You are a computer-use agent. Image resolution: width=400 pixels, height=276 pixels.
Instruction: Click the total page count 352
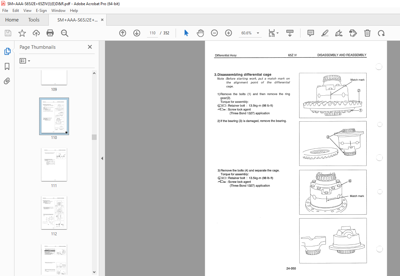[166, 33]
